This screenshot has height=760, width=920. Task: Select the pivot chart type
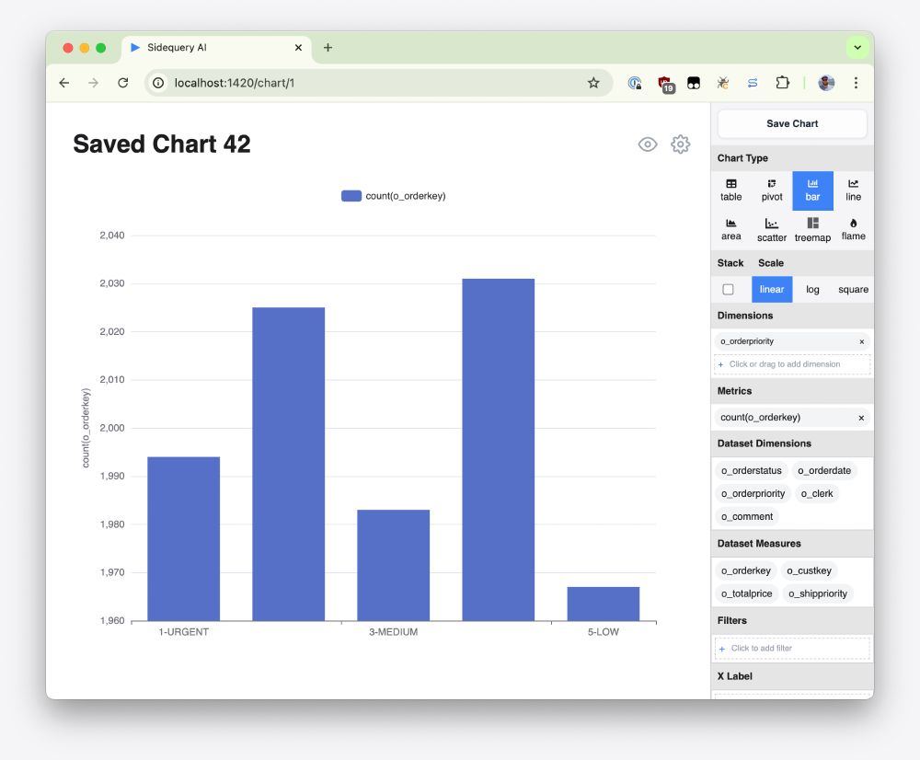772,190
